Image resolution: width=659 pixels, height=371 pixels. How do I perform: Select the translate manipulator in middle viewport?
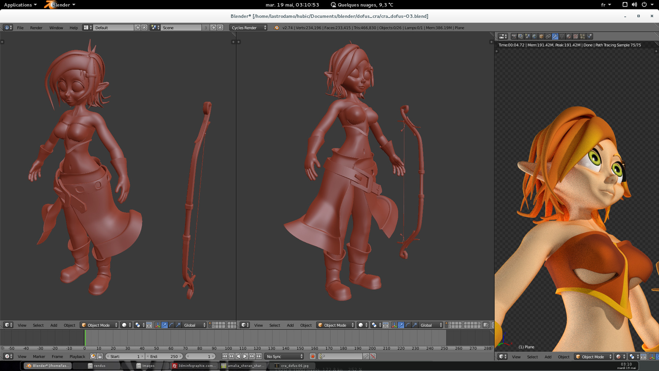401,325
